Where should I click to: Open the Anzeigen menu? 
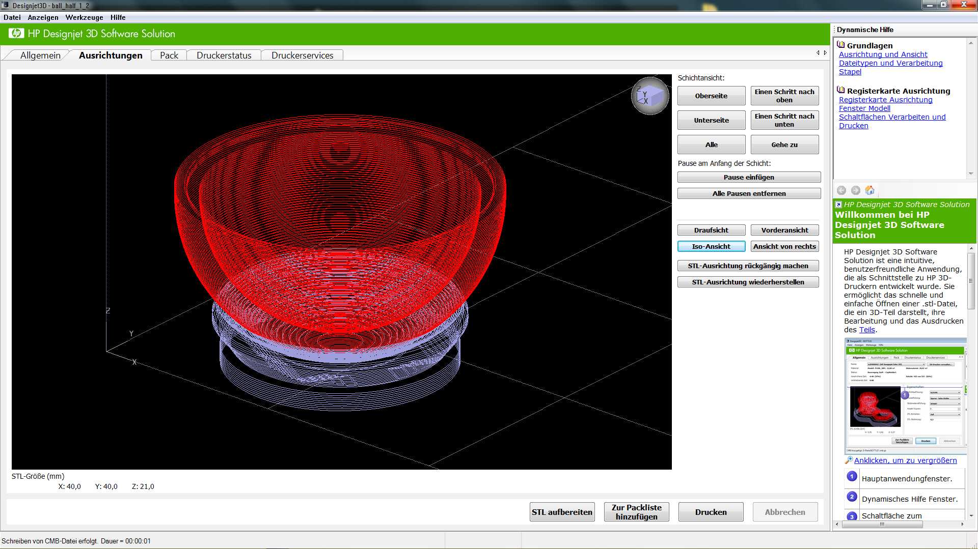tap(43, 17)
